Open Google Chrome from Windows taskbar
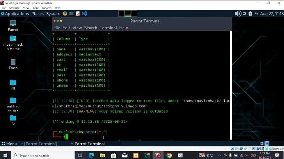Image resolution: width=284 pixels, height=159 pixels. pyautogui.click(x=169, y=155)
